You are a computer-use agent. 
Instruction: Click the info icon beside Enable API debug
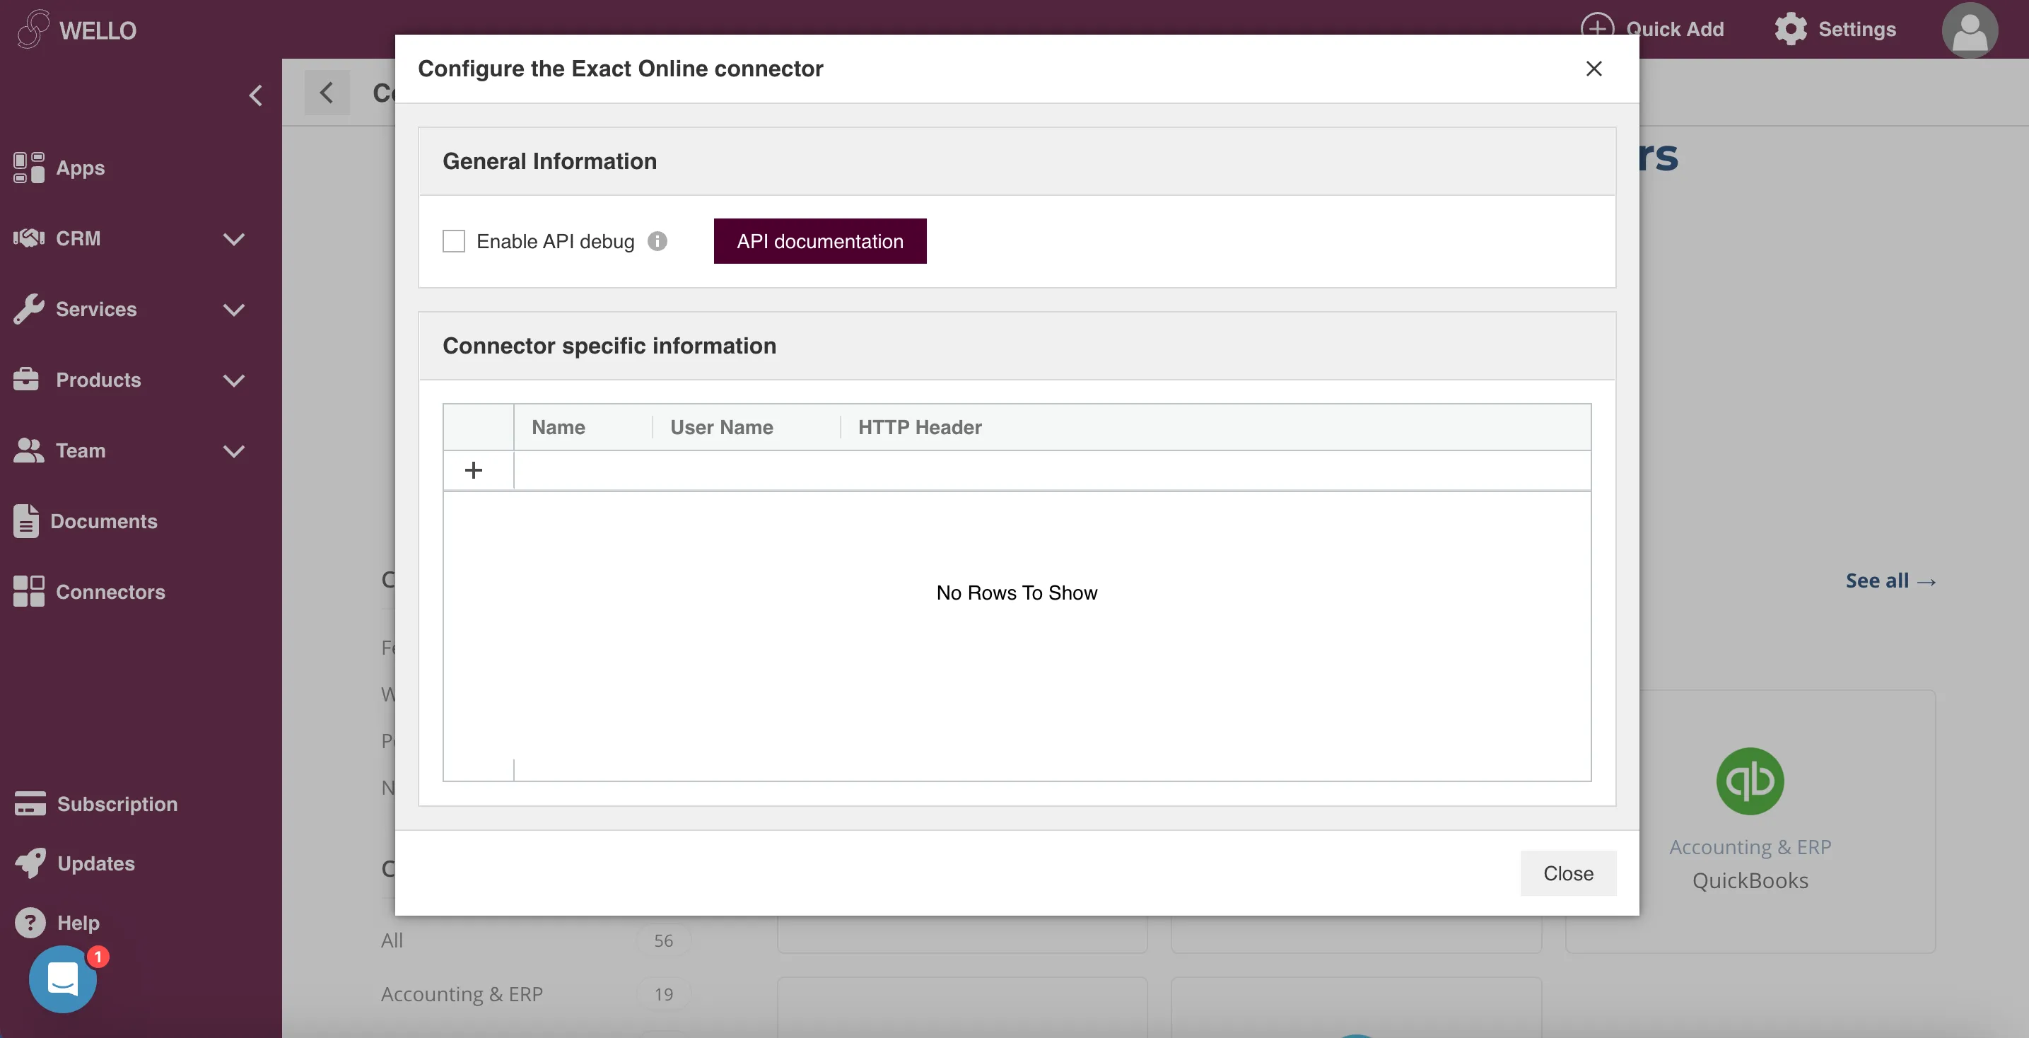point(657,241)
